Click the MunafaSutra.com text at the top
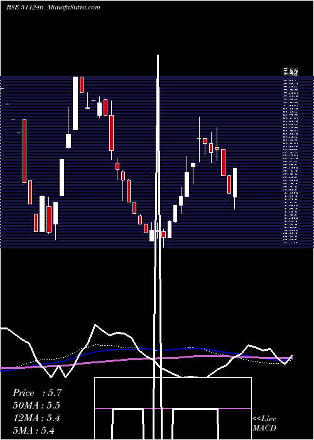Screen dimensions: 314x440 pyautogui.click(x=73, y=8)
